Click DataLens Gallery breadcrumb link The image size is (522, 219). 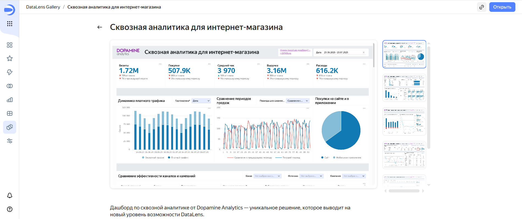pyautogui.click(x=43, y=7)
